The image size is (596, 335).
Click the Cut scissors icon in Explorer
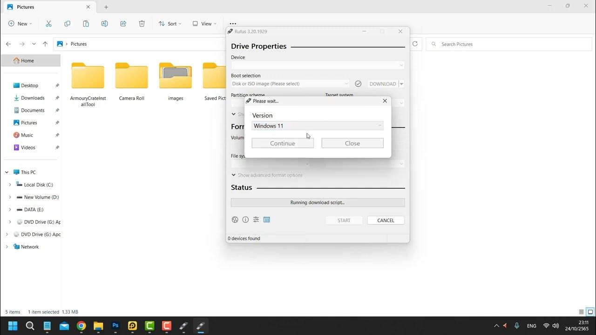click(x=48, y=24)
